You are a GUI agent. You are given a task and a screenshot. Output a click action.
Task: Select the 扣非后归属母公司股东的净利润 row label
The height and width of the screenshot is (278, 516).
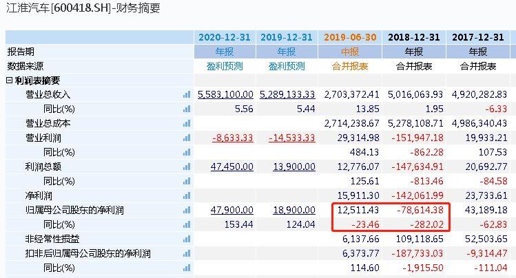click(88, 254)
